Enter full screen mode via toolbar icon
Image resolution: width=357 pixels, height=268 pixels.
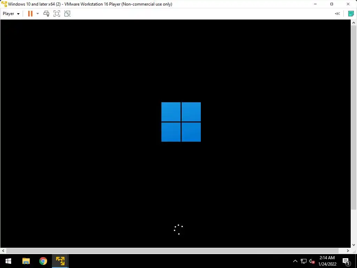point(57,14)
